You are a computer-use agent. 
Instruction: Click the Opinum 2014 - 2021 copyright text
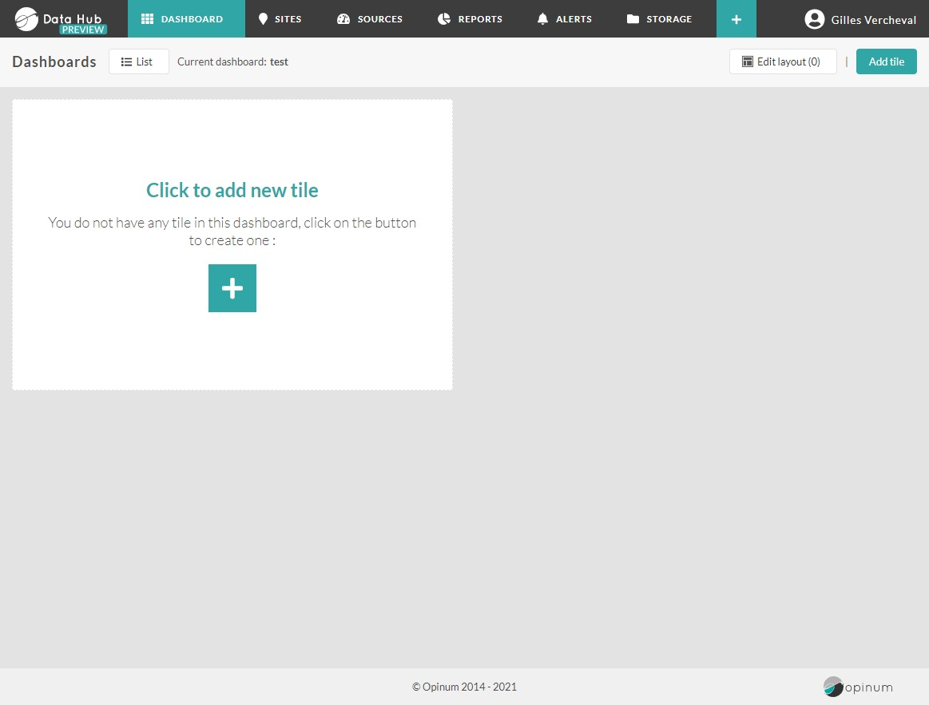coord(464,687)
